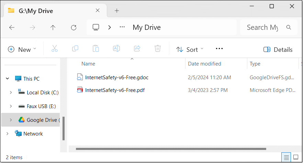The width and height of the screenshot is (304, 164).
Task: Toggle the Details pane
Action: [x=278, y=50]
